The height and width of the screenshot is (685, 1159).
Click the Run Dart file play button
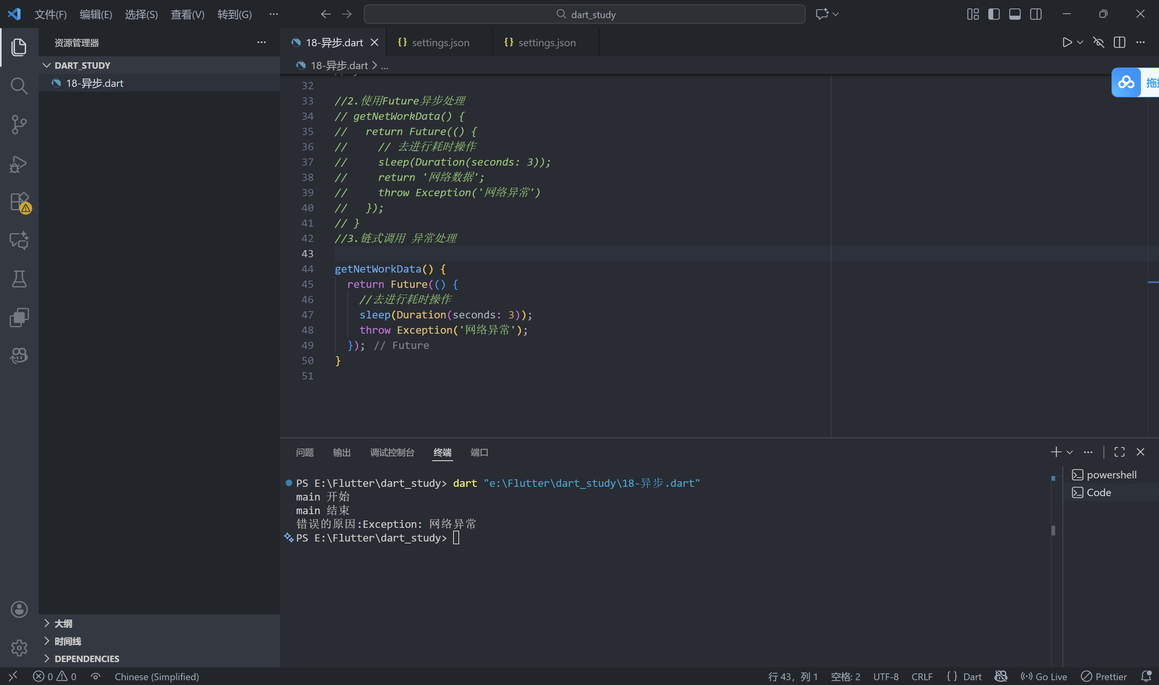coord(1066,43)
